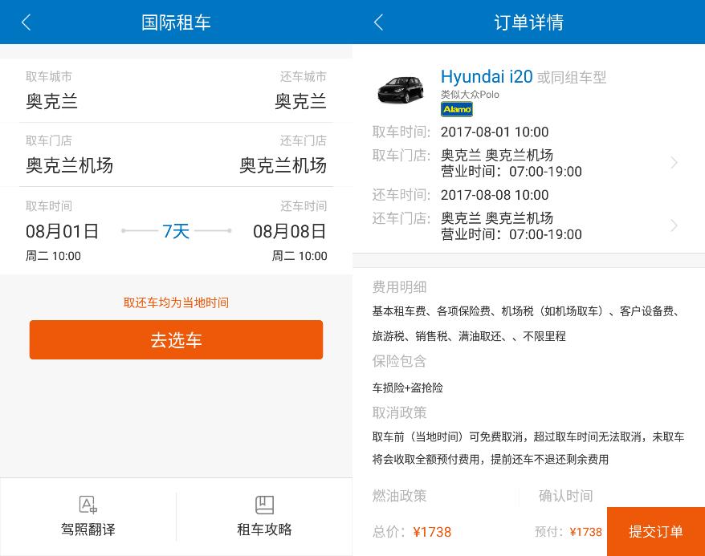This screenshot has width=705, height=556.
Task: Click the Alamo supplier logo
Action: 456,109
